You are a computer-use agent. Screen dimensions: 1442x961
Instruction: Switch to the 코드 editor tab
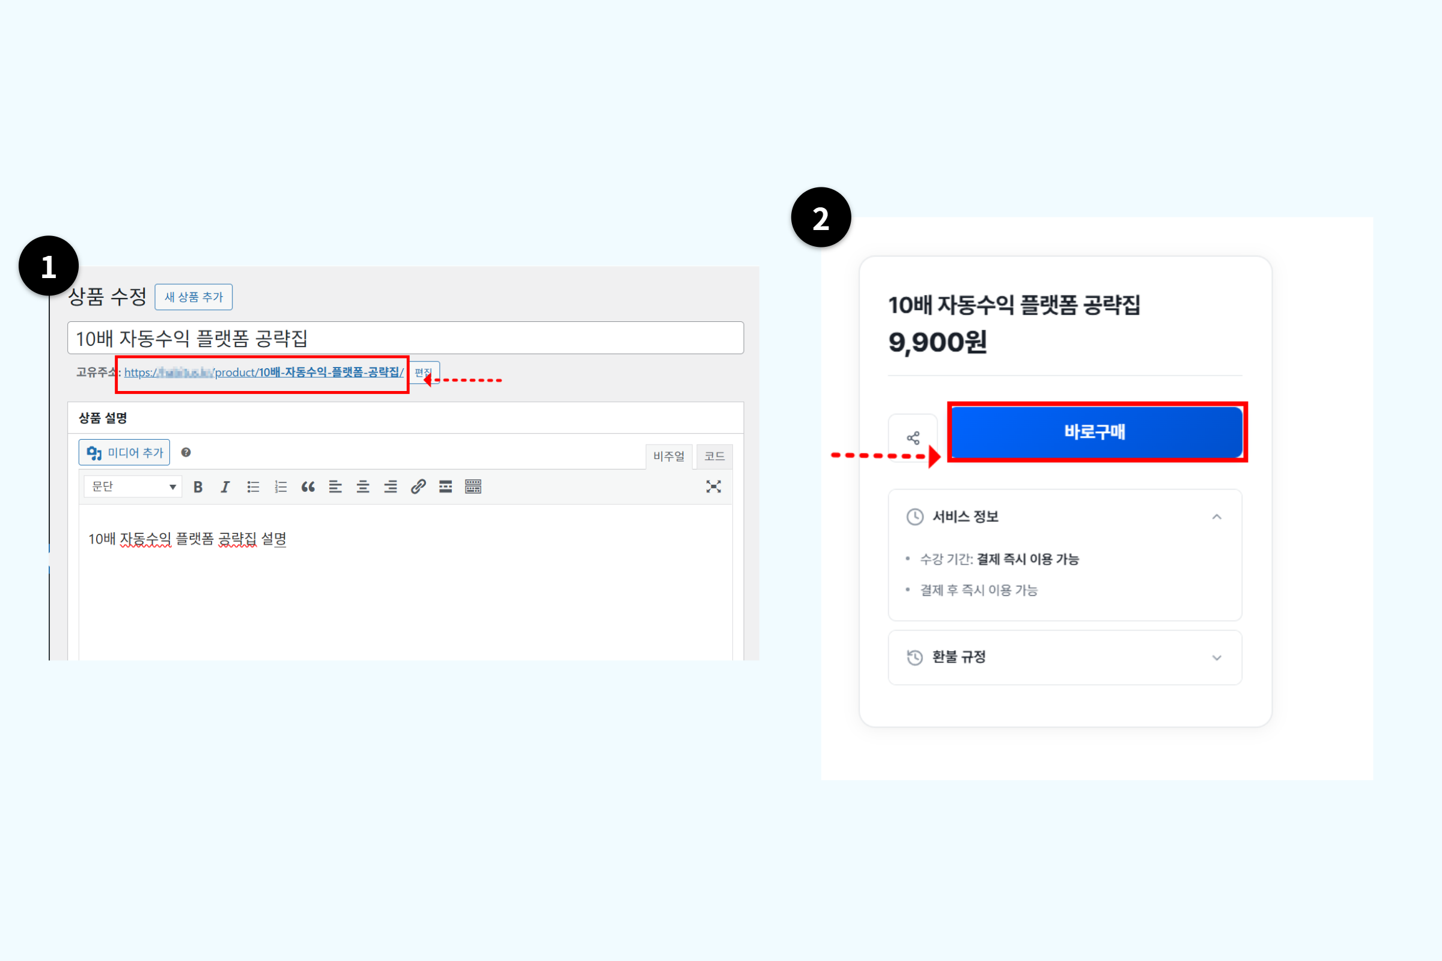pos(714,456)
